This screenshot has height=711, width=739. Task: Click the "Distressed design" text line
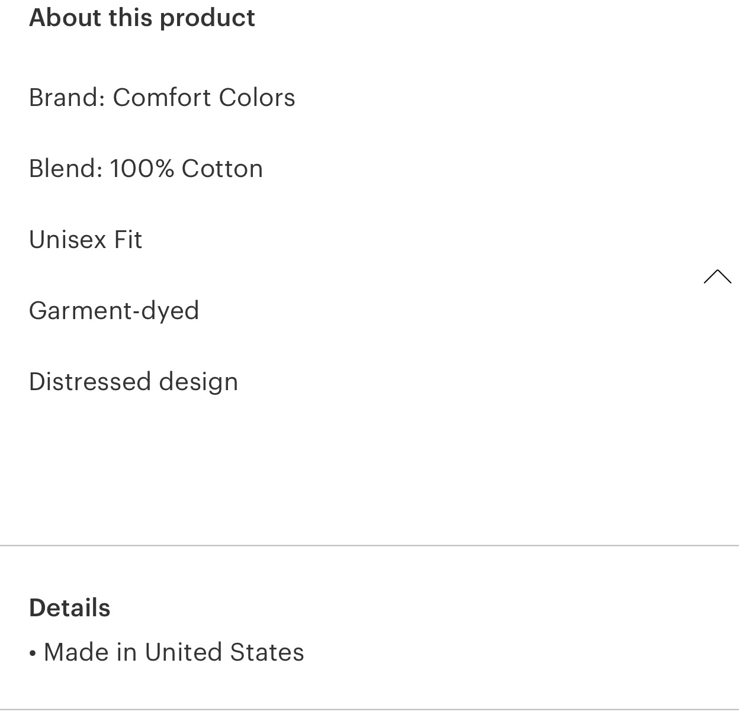[x=133, y=382]
